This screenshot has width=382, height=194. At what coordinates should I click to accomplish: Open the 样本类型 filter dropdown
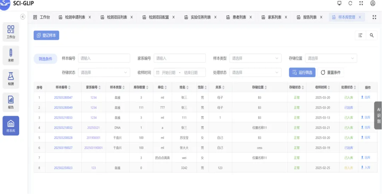(255, 58)
